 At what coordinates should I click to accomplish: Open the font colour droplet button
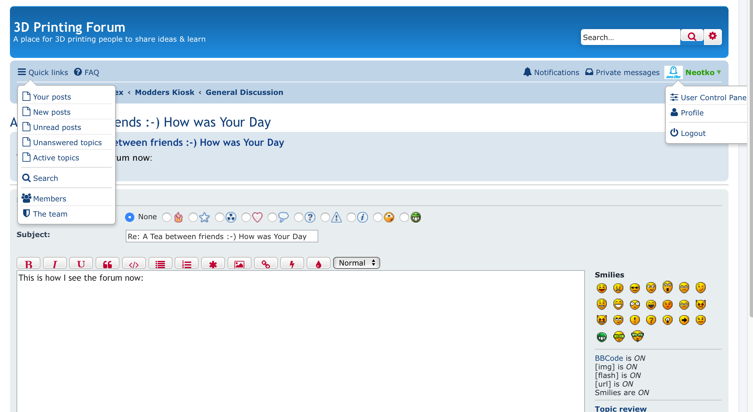click(318, 264)
